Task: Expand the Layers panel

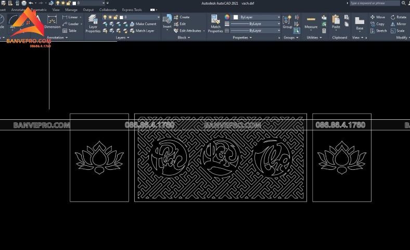Action: (x=122, y=37)
